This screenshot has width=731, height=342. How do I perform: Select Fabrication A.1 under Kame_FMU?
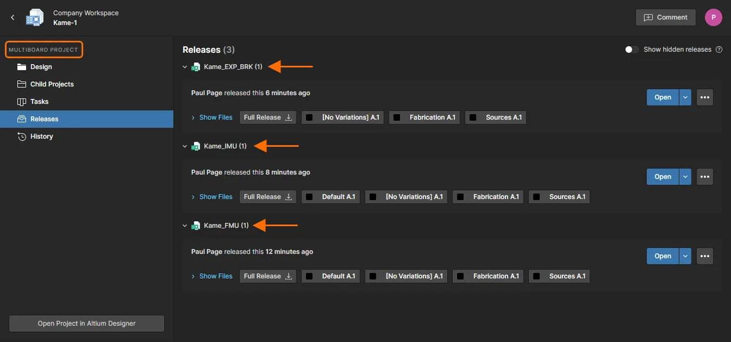[x=488, y=276]
